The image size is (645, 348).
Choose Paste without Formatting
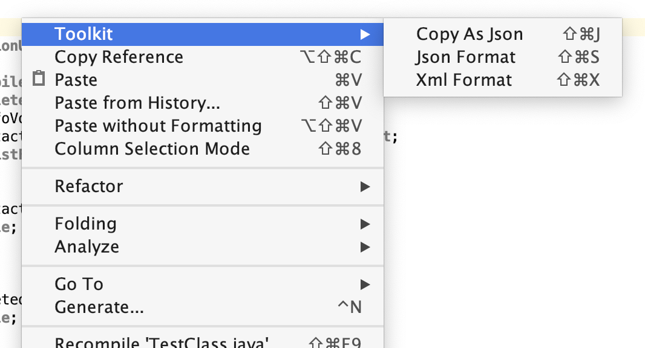tap(159, 126)
